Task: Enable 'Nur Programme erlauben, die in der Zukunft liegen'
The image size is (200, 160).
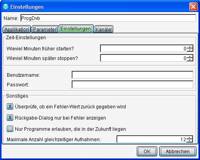Action: [x=10, y=129]
